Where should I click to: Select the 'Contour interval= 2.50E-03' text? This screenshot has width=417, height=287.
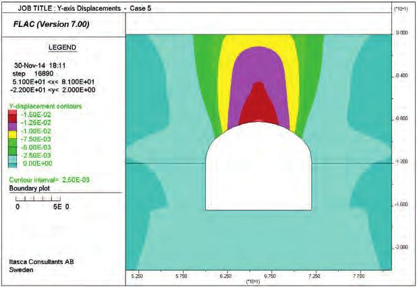click(49, 180)
